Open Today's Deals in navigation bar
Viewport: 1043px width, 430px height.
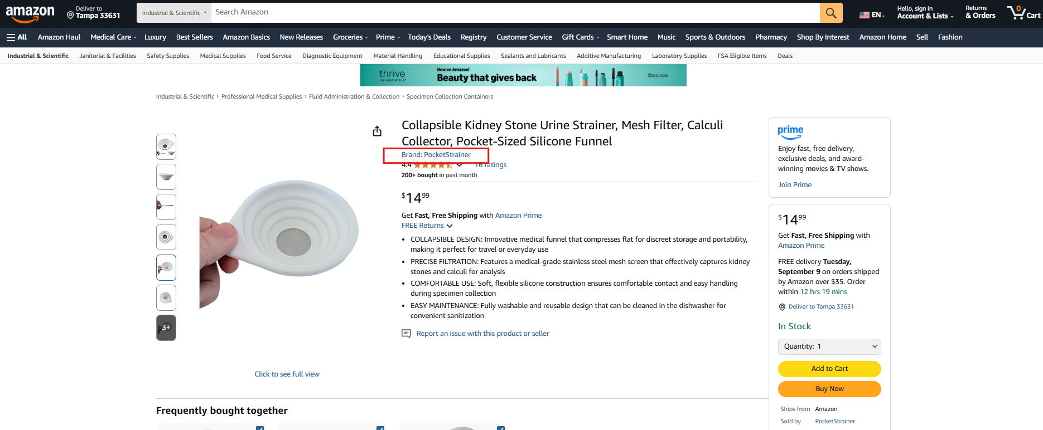429,37
